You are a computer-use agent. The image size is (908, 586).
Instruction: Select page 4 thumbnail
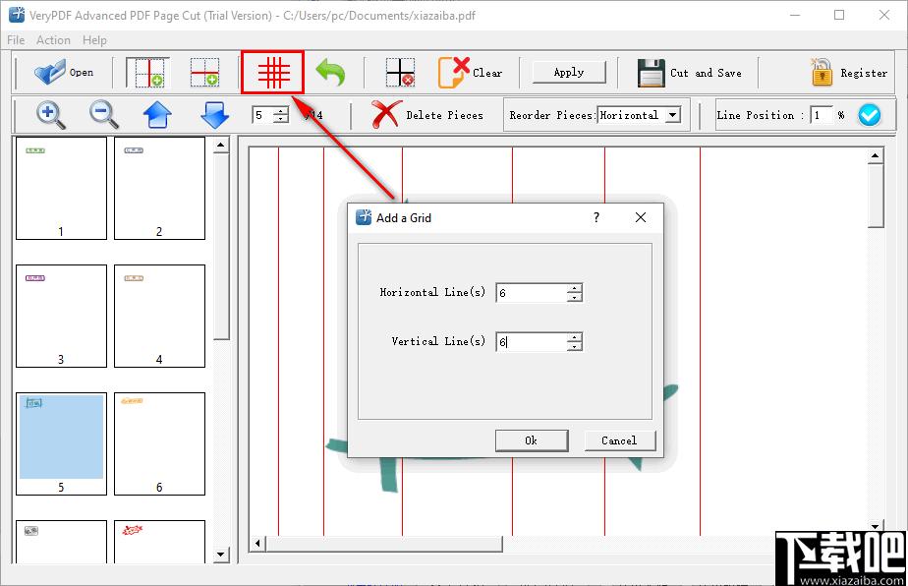159,316
